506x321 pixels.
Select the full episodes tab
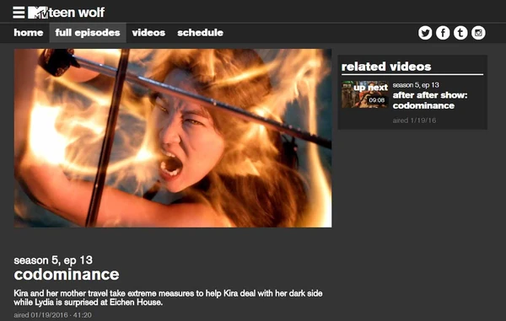[88, 33]
